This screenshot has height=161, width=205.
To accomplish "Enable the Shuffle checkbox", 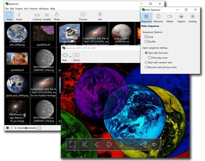I will pyautogui.click(x=146, y=42).
